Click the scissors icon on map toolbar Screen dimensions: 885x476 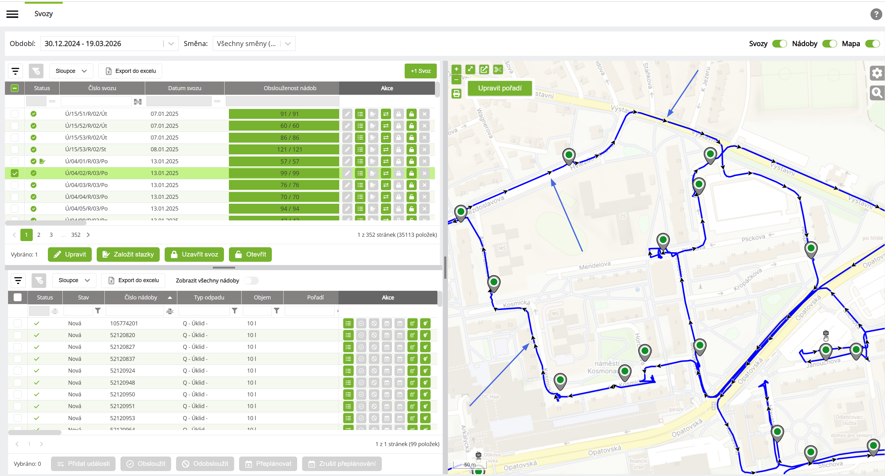pyautogui.click(x=497, y=70)
